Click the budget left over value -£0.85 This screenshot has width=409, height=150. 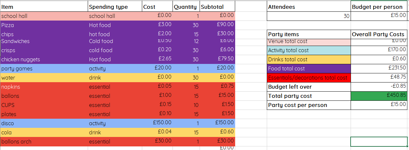pos(379,87)
